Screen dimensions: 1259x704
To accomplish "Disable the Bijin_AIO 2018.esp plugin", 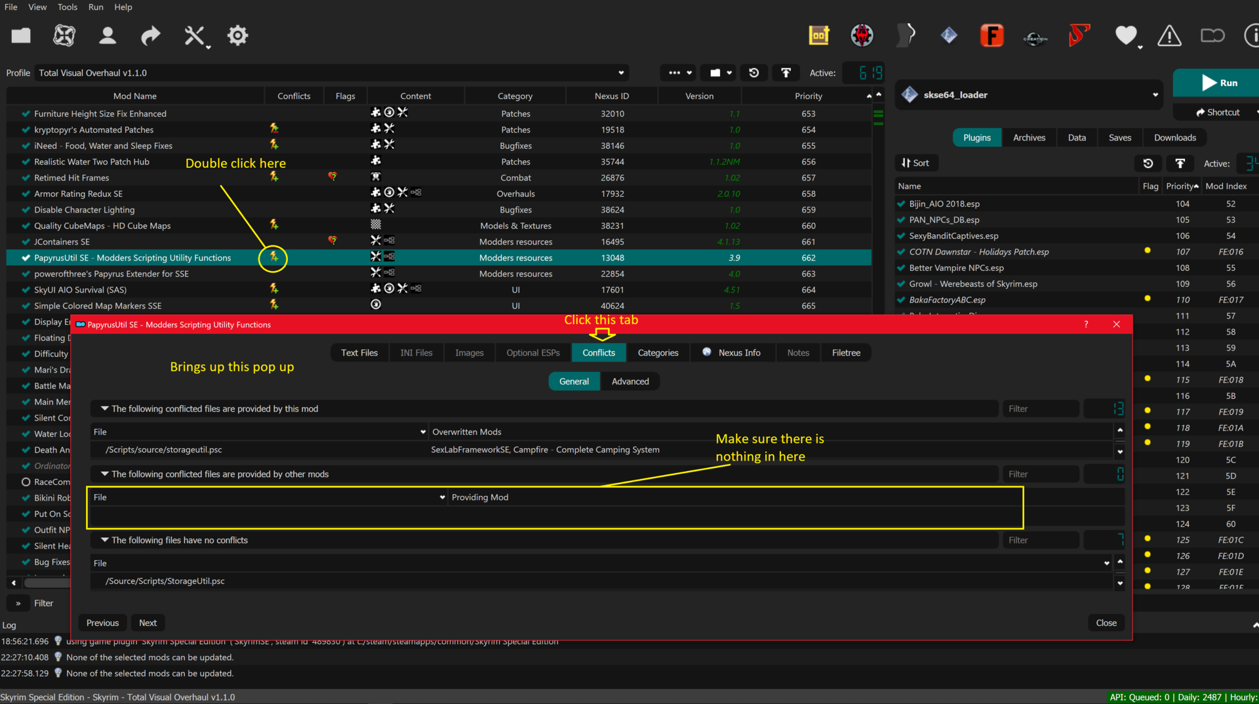I will (x=902, y=204).
